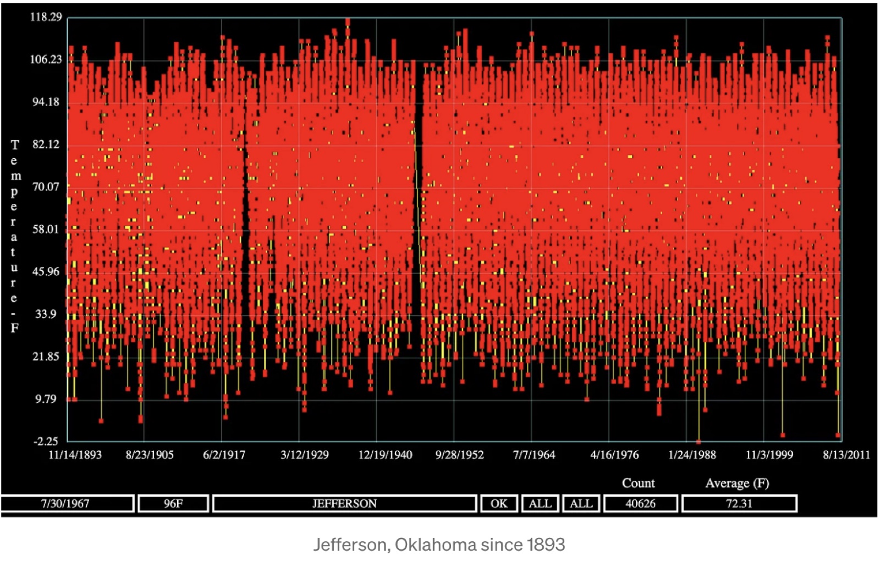Click the first ALL filter box
The height and width of the screenshot is (561, 880).
pos(540,503)
